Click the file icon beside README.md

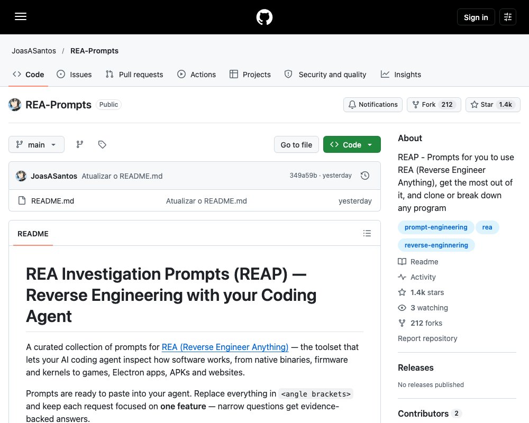point(22,201)
